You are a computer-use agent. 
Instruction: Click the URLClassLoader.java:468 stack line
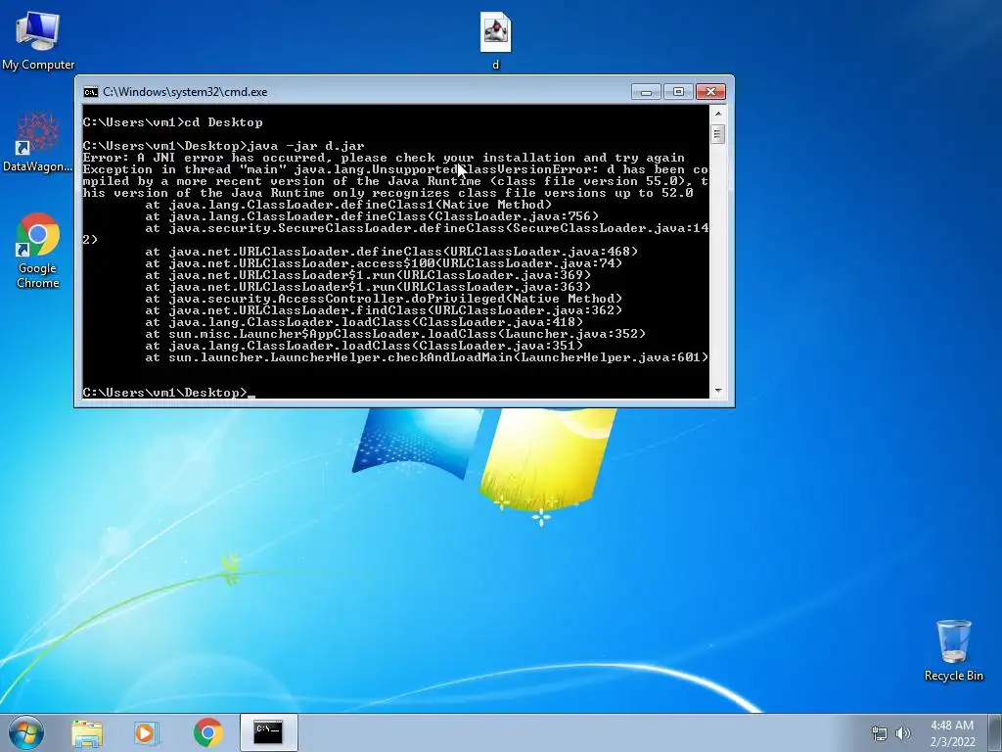point(391,252)
